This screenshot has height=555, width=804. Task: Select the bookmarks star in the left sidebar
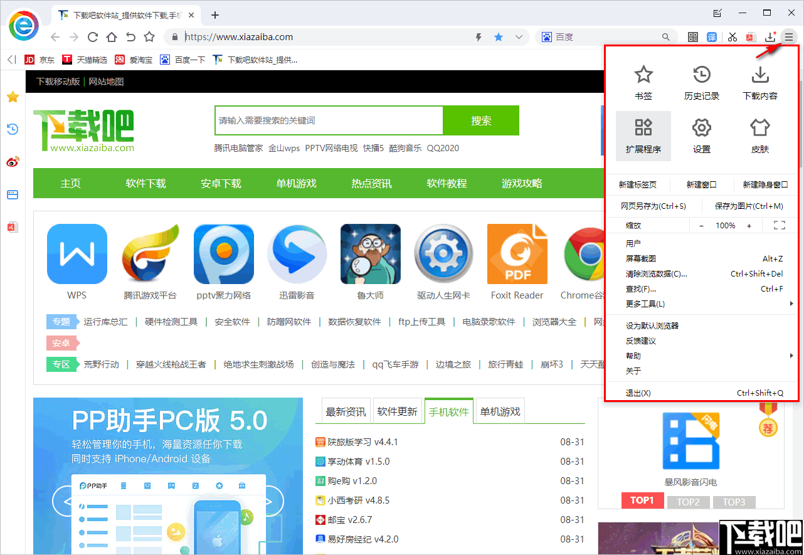point(13,97)
